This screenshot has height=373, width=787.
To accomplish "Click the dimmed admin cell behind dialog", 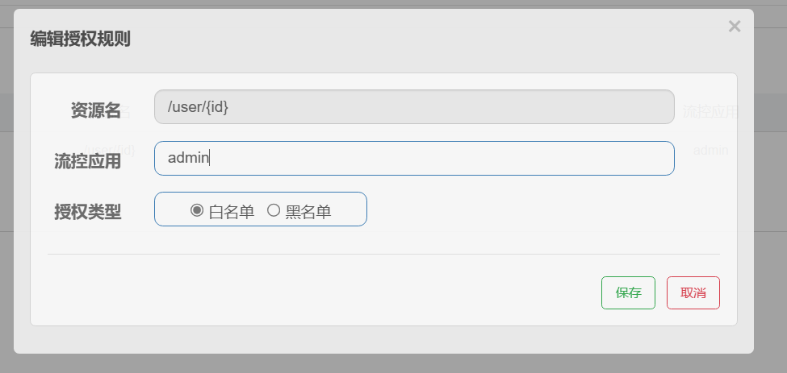I will click(x=711, y=150).
